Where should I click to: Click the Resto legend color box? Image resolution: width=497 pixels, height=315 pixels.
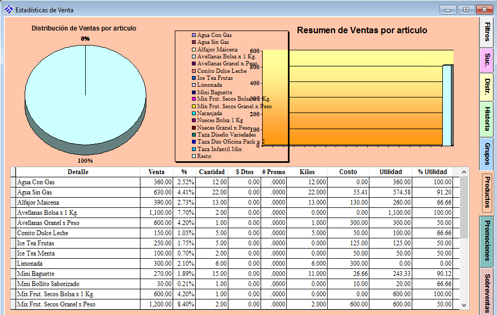pyautogui.click(x=194, y=156)
